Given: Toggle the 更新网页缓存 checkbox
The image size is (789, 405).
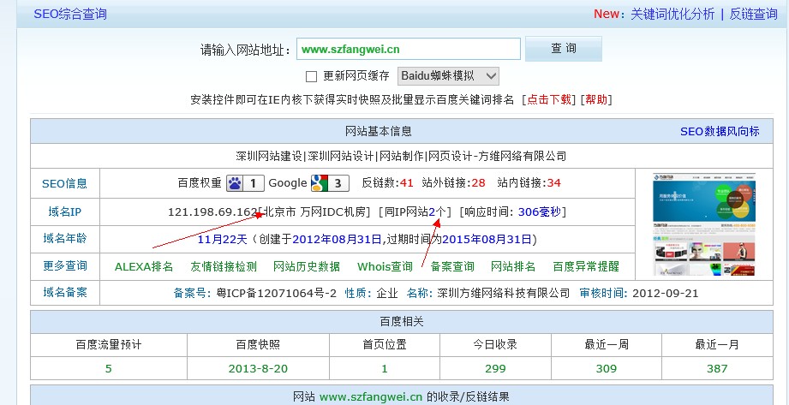Looking at the screenshot, I should (311, 76).
